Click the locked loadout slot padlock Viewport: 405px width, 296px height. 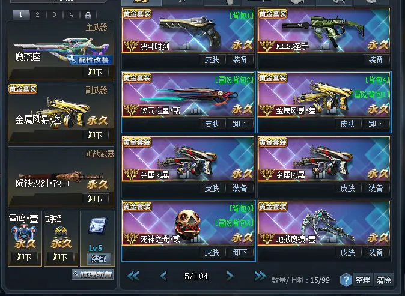[x=88, y=14]
